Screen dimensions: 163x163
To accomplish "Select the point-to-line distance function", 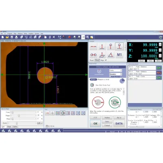I will pyautogui.click(x=102, y=46).
